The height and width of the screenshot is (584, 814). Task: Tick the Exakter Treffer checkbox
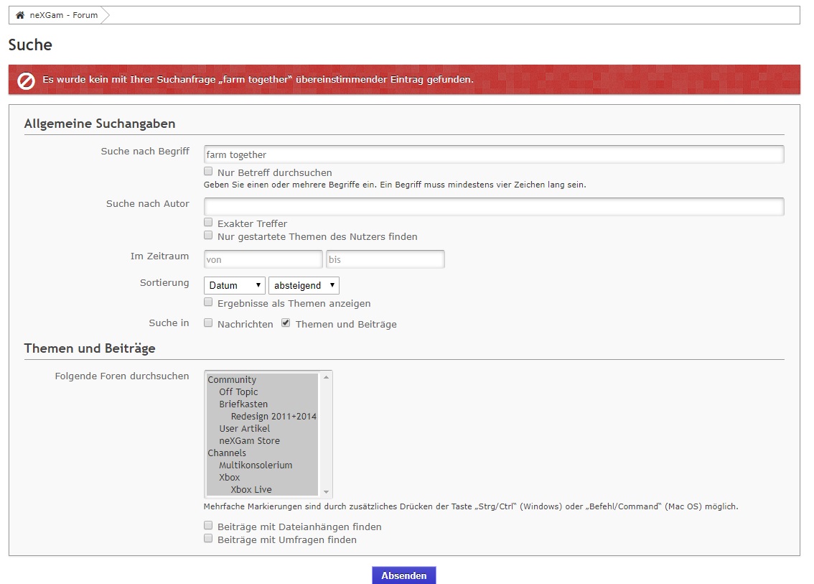[x=208, y=223]
